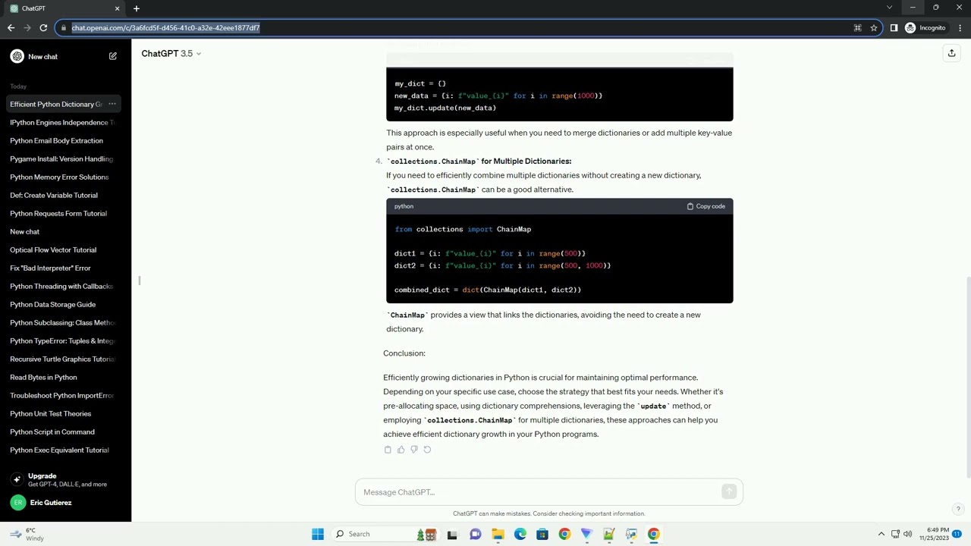Click the share chat icon
The height and width of the screenshot is (546, 971).
pos(951,53)
